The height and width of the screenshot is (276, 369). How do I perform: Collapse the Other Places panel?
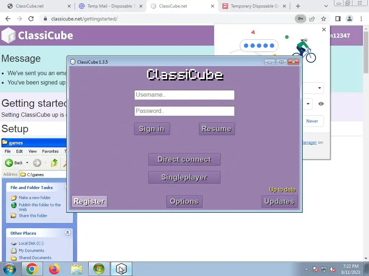(x=67, y=233)
